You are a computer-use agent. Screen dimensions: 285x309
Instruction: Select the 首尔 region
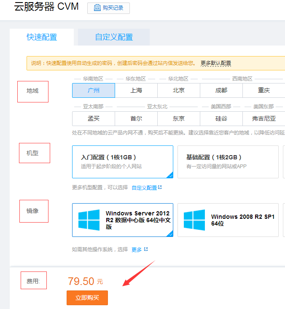pos(136,118)
